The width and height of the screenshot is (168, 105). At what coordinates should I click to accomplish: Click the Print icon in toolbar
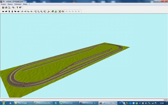[x=6, y=8]
